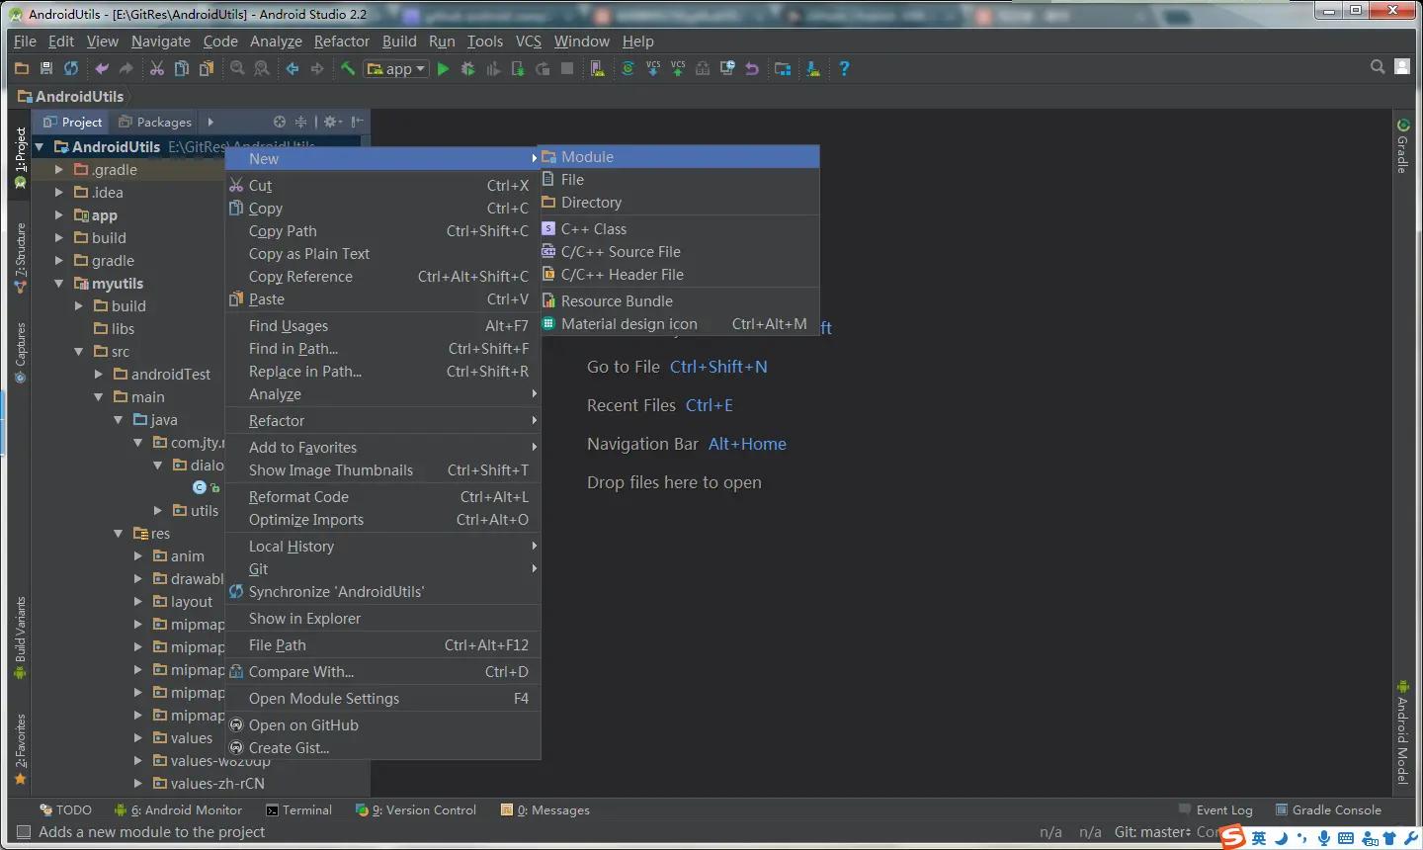1423x850 pixels.
Task: Select Module in the New submenu
Action: (680, 157)
